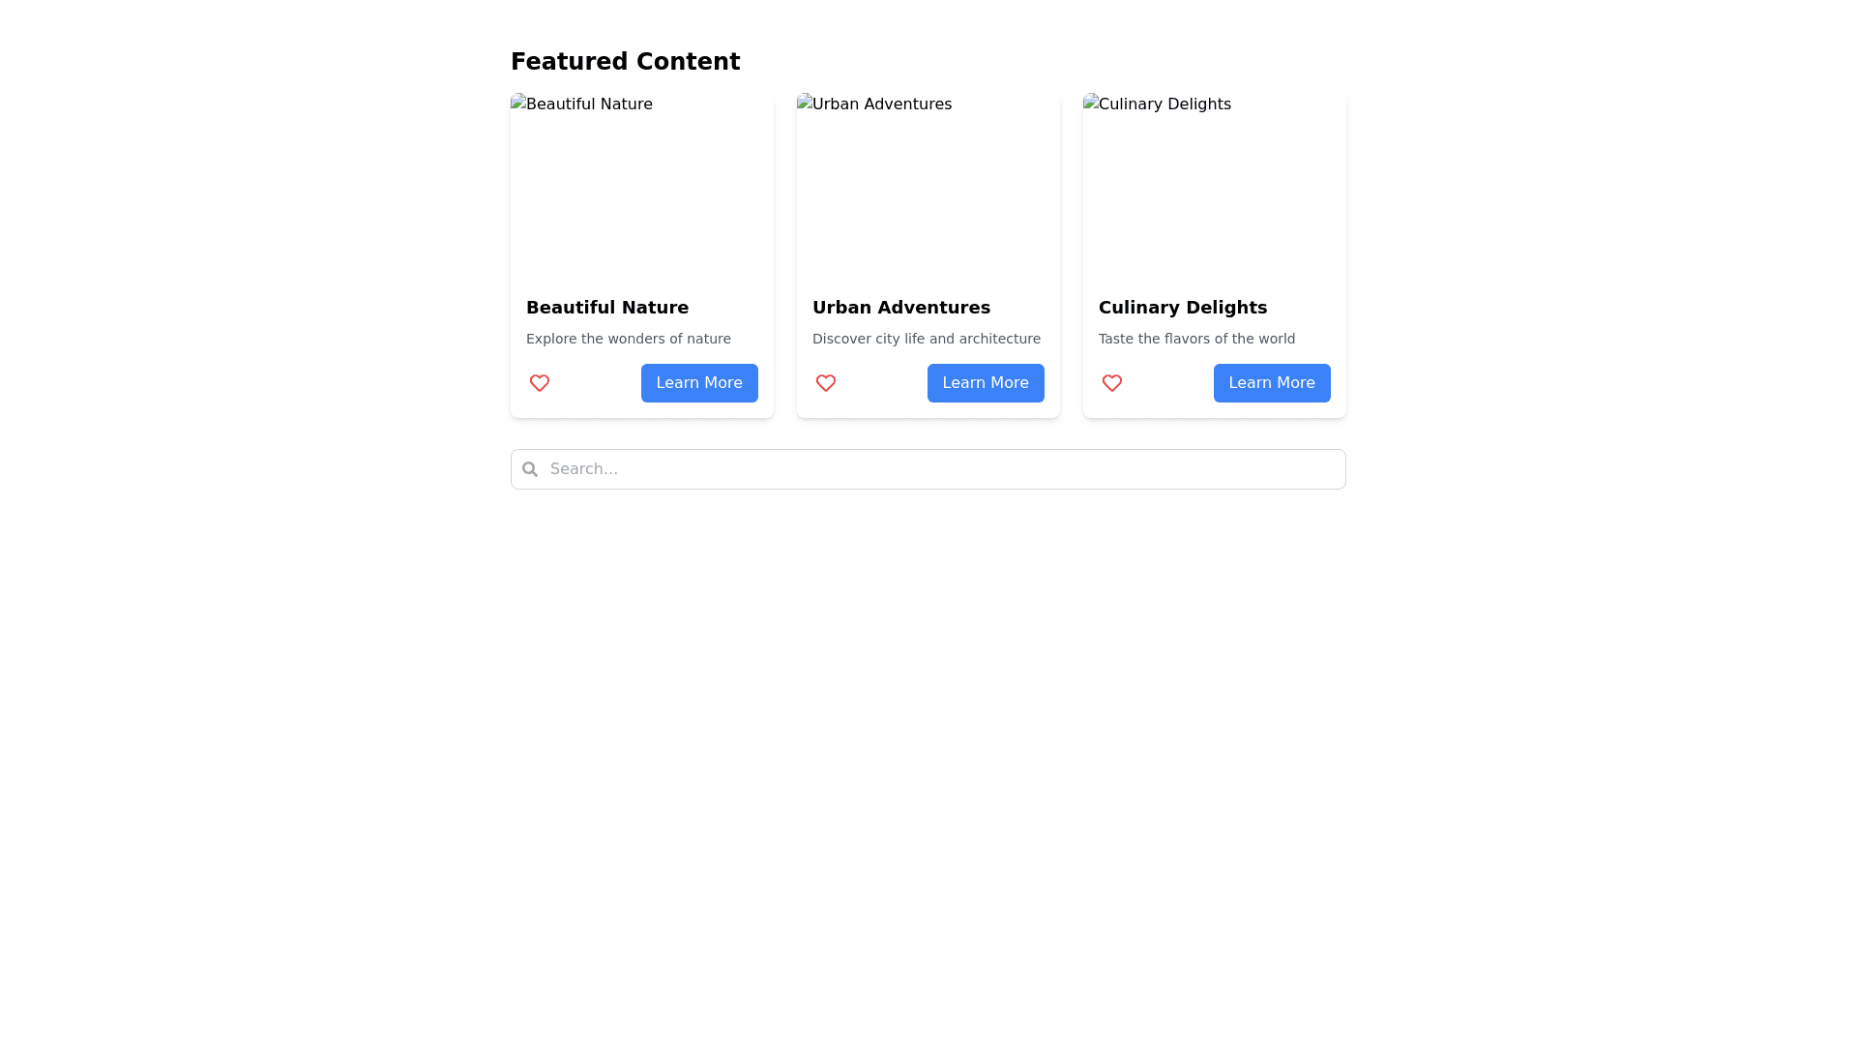Open Learn More on Urban Adventures
1857x1045 pixels.
coord(986,383)
